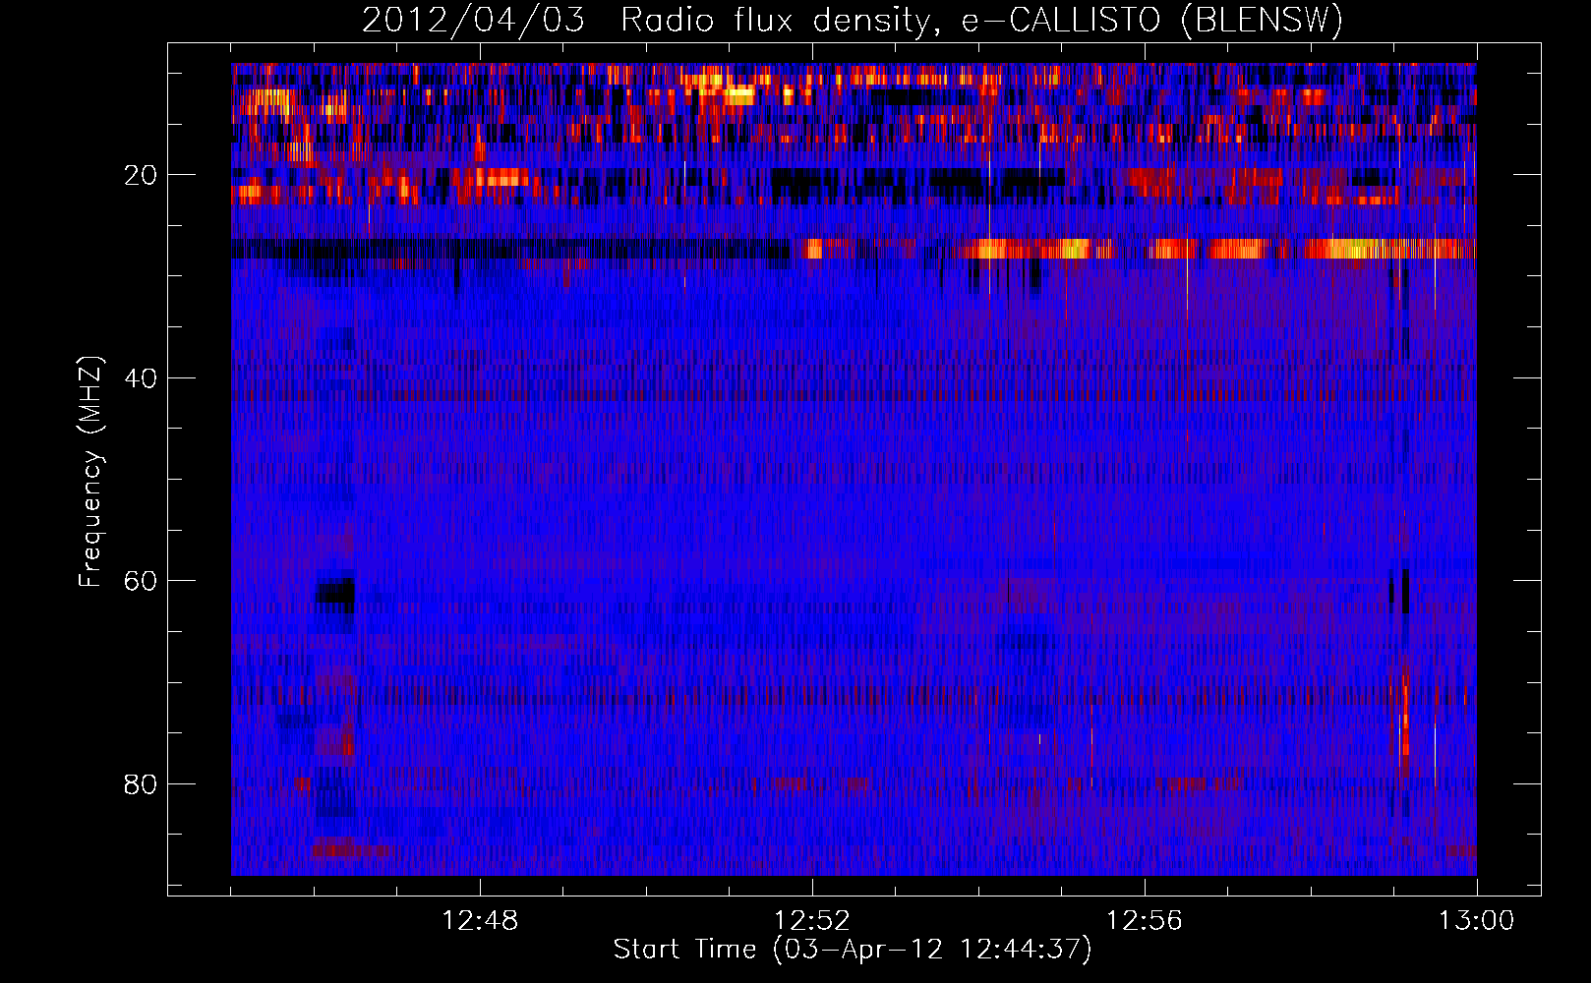Screen dimensions: 1591x983
Task: Click the 40 MHz frequency tick label
Action: point(142,378)
